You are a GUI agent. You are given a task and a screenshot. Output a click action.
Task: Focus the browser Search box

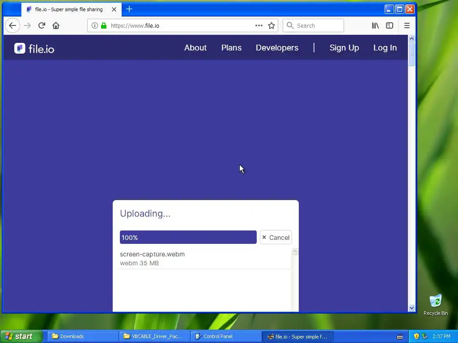pyautogui.click(x=313, y=25)
